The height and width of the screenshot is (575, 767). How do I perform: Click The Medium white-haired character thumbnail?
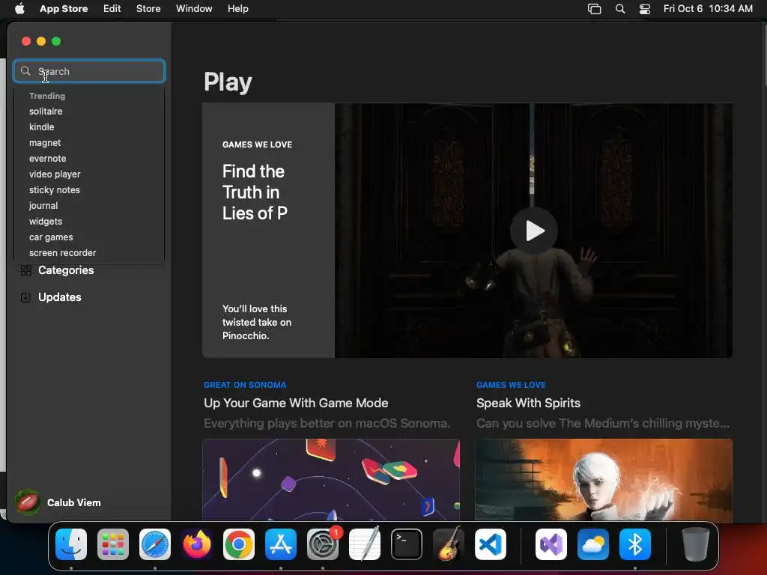pos(604,480)
